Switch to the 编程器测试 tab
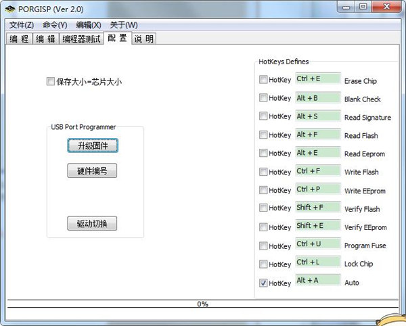The image size is (406, 326). [81, 39]
